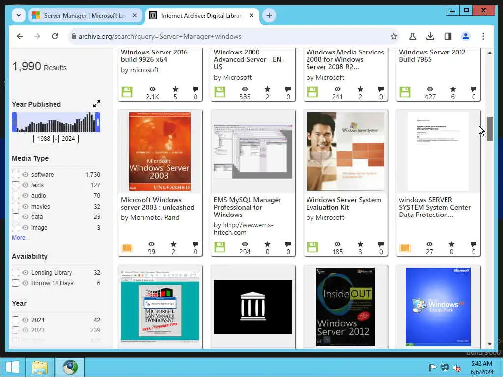Click the archive.org address bar URL
Screen dimensions: 503x377
[x=160, y=36]
